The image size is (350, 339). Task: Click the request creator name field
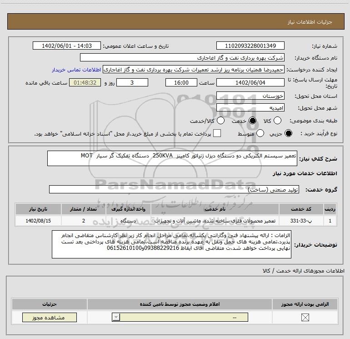tap(194, 70)
